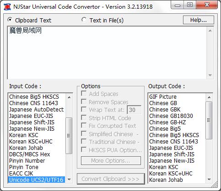The image size is (221, 191).
Task: Select Chinese CNS 11643 in Input Code list
Action: 37,103
